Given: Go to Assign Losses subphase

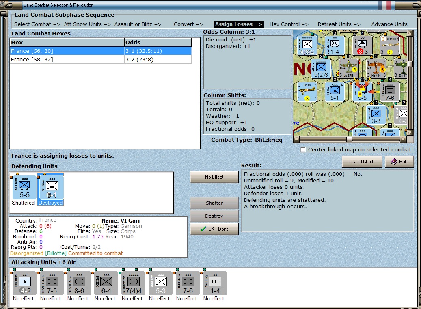Looking at the screenshot, I should (239, 24).
